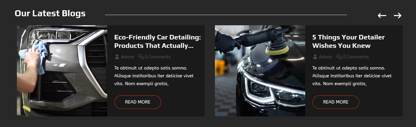Click the horizontal divider line beside the heading
This screenshot has width=416, height=127.
point(226,14)
